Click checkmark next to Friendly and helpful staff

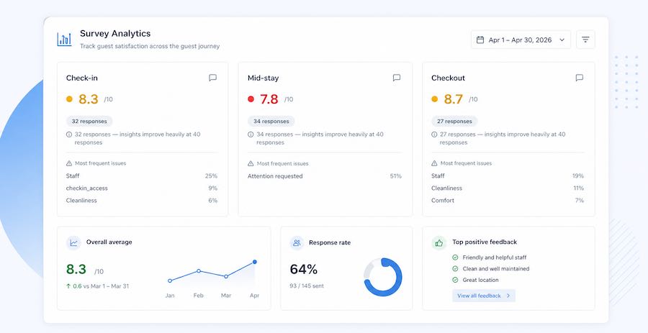pos(455,257)
